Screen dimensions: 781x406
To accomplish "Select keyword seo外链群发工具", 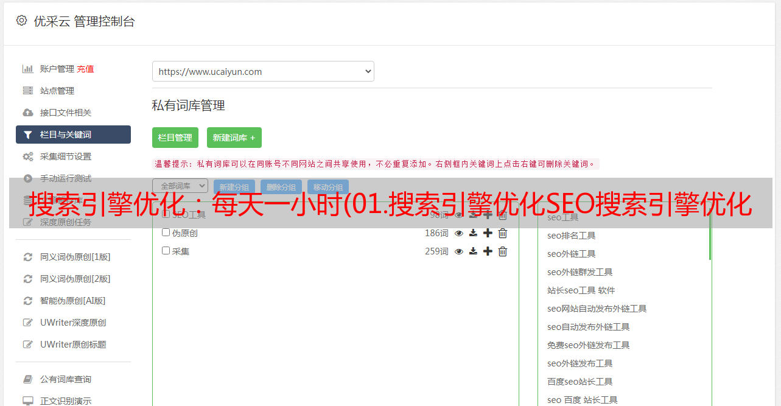I will pyautogui.click(x=580, y=272).
